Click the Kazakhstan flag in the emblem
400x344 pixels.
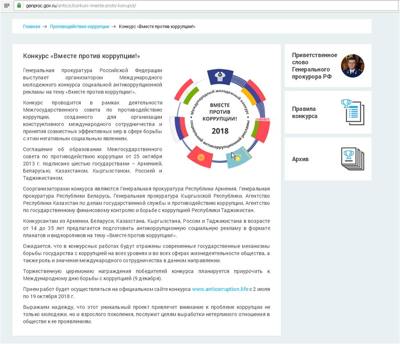coord(239,157)
